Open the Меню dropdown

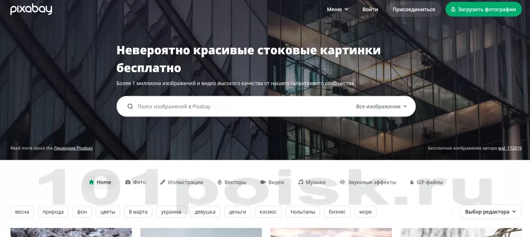pos(338,9)
